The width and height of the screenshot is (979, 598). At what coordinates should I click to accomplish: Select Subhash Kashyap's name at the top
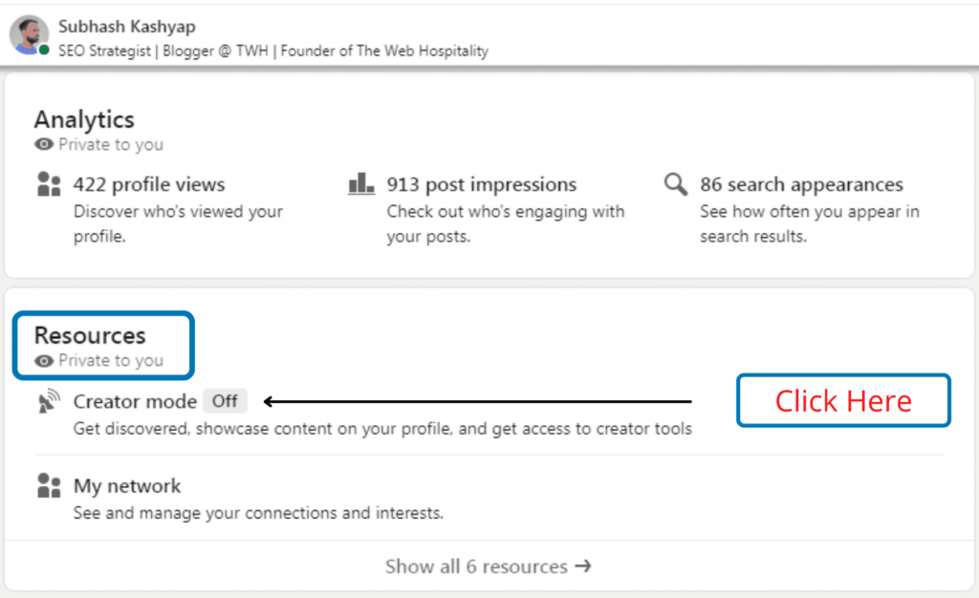click(x=126, y=27)
